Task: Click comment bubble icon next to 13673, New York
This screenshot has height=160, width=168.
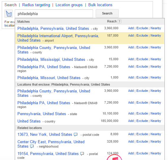Action: point(76,135)
